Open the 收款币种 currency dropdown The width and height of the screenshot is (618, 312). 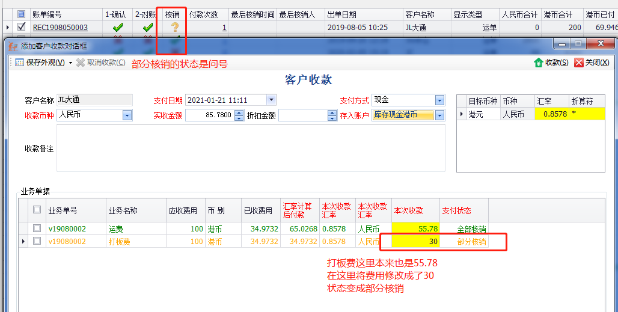[127, 115]
